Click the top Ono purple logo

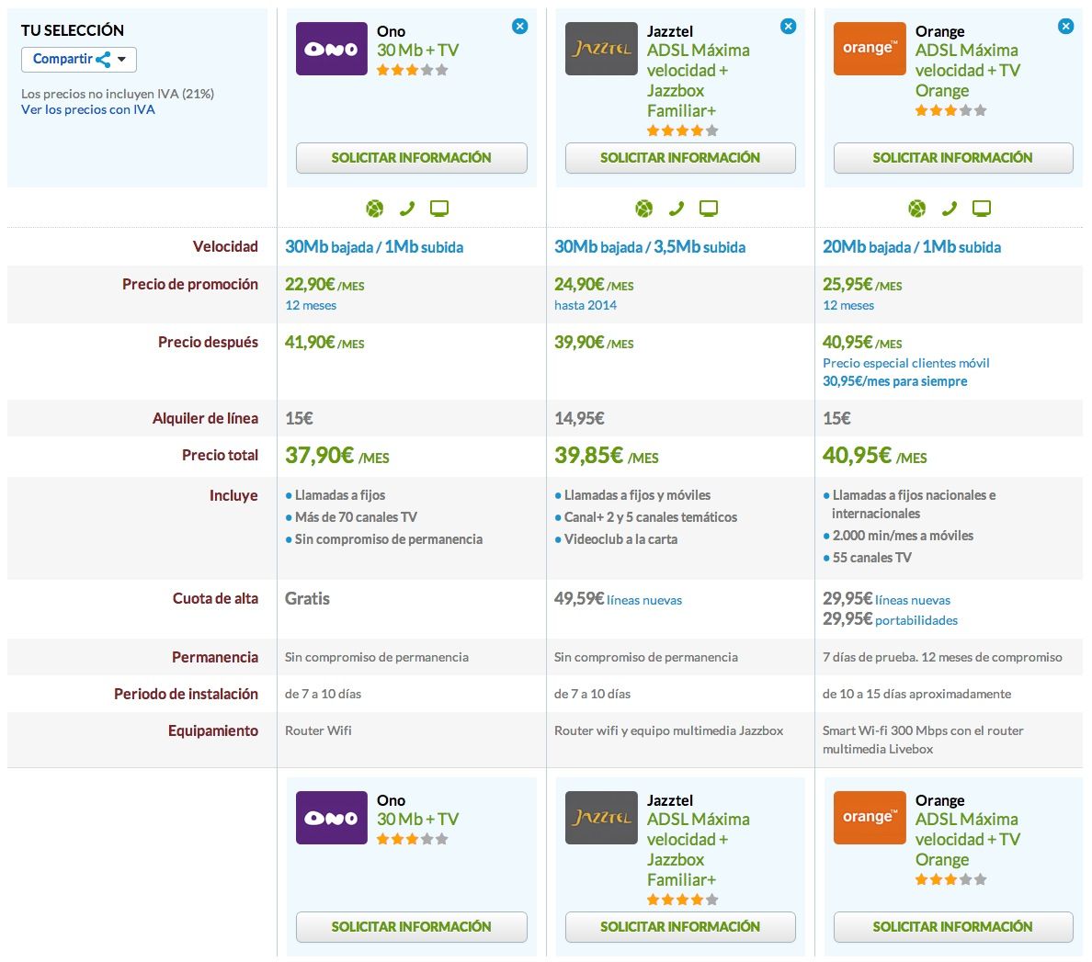click(x=332, y=49)
